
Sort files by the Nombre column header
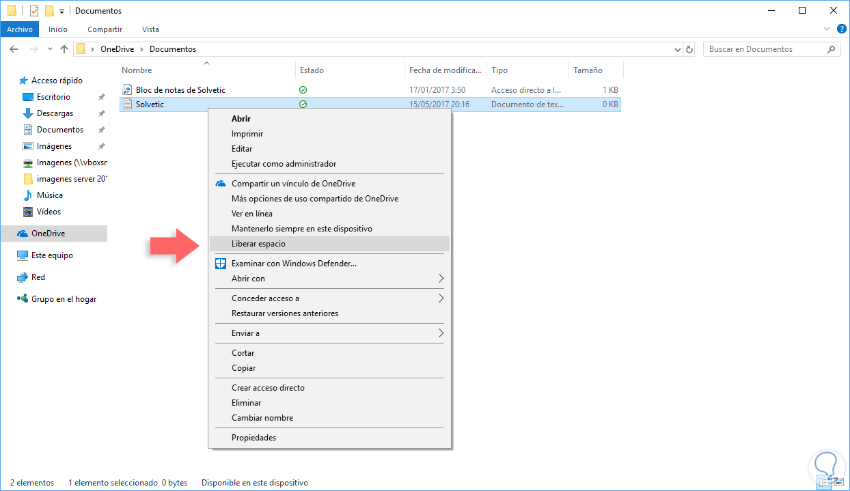coord(137,70)
